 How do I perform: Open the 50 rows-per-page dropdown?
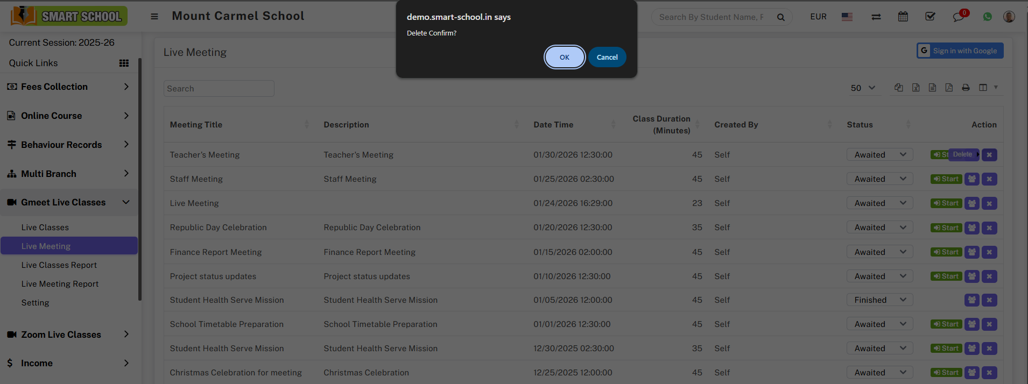tap(863, 88)
